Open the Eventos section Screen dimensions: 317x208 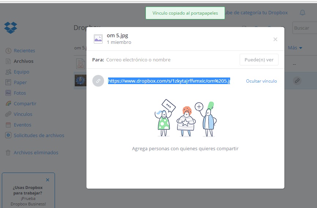(22, 125)
